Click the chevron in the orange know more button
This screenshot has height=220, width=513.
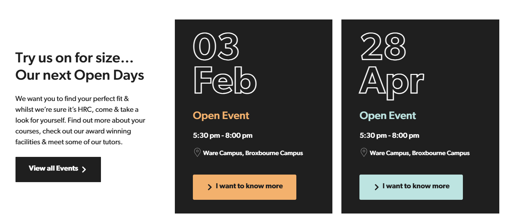tap(209, 187)
